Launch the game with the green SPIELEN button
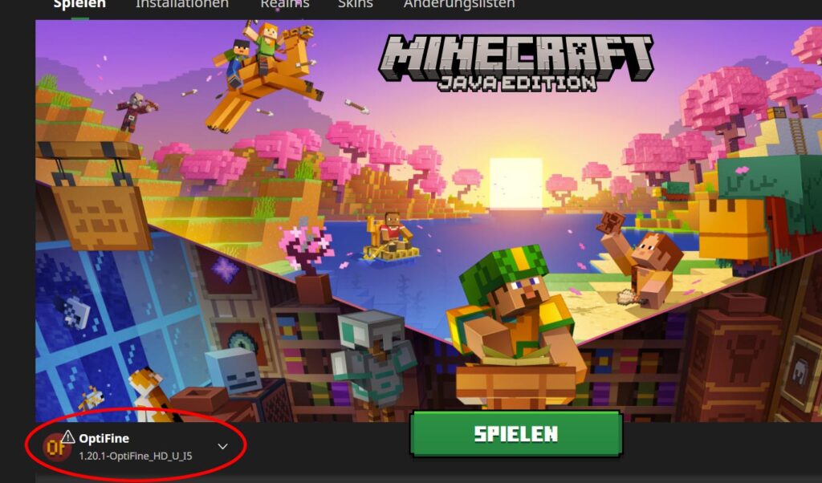This screenshot has height=483, width=822. click(x=516, y=434)
